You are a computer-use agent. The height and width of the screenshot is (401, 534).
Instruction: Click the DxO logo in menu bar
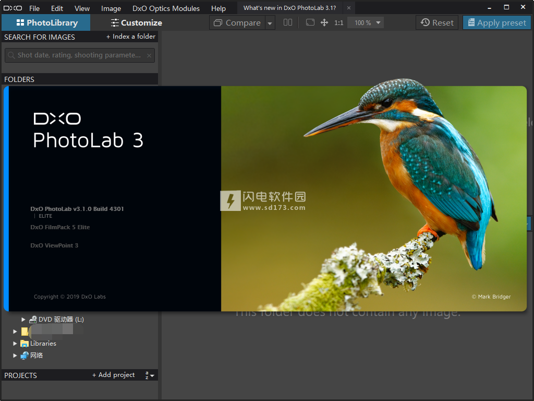pos(13,8)
